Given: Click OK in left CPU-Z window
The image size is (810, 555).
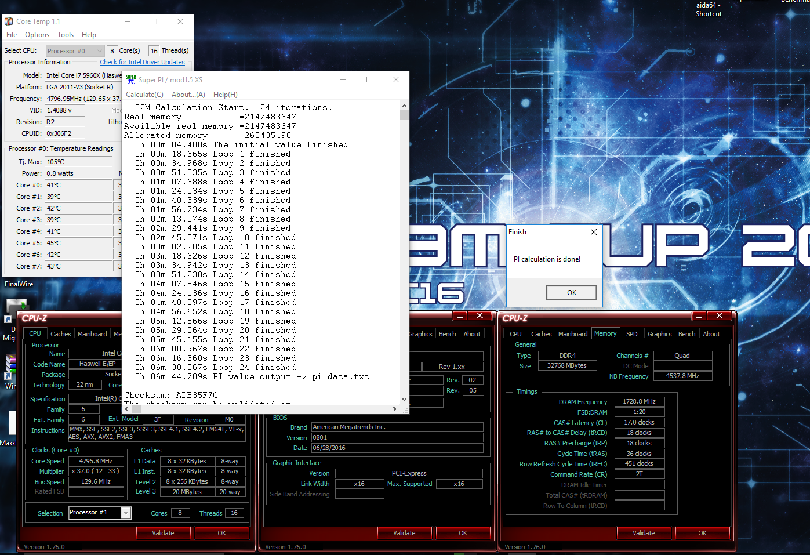Looking at the screenshot, I should (221, 533).
